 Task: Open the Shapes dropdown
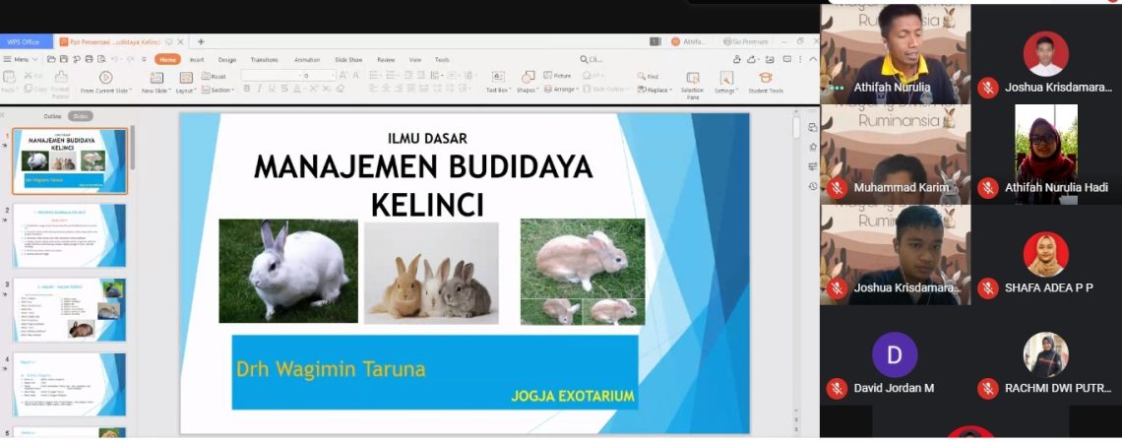pos(528,83)
